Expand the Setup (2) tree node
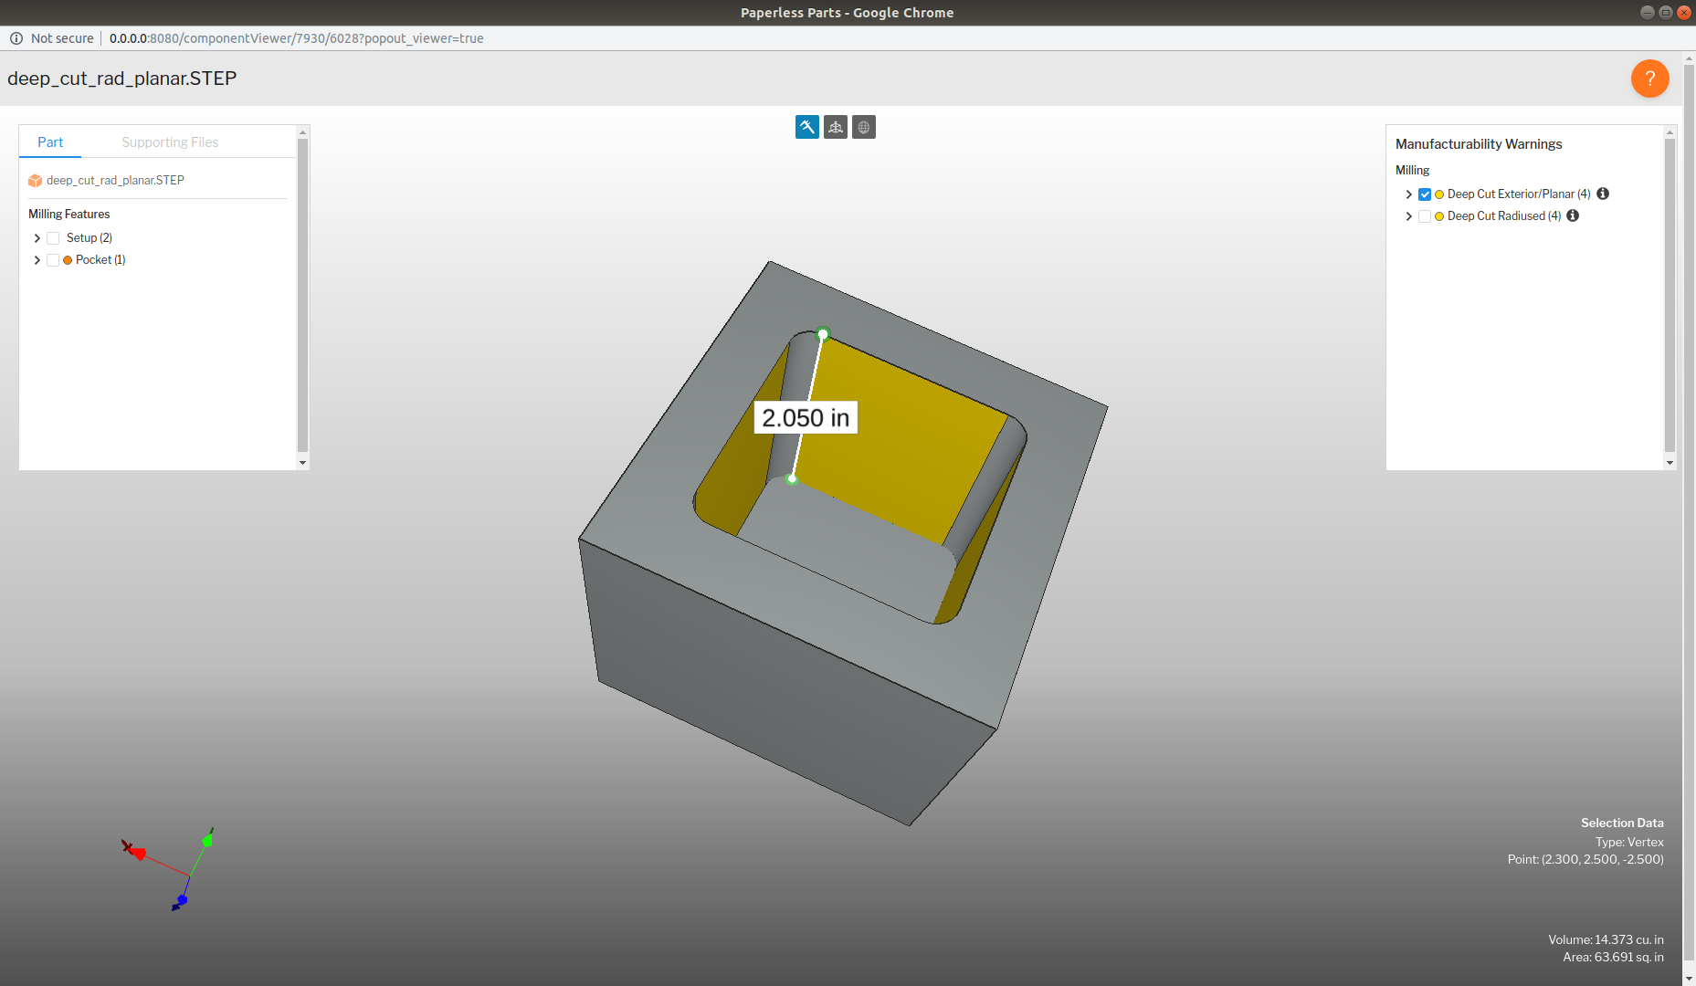 pos(37,238)
